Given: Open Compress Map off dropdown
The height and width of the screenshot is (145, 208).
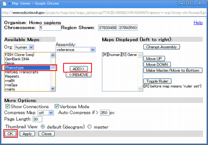Looking at the screenshot, I should click(46, 113).
